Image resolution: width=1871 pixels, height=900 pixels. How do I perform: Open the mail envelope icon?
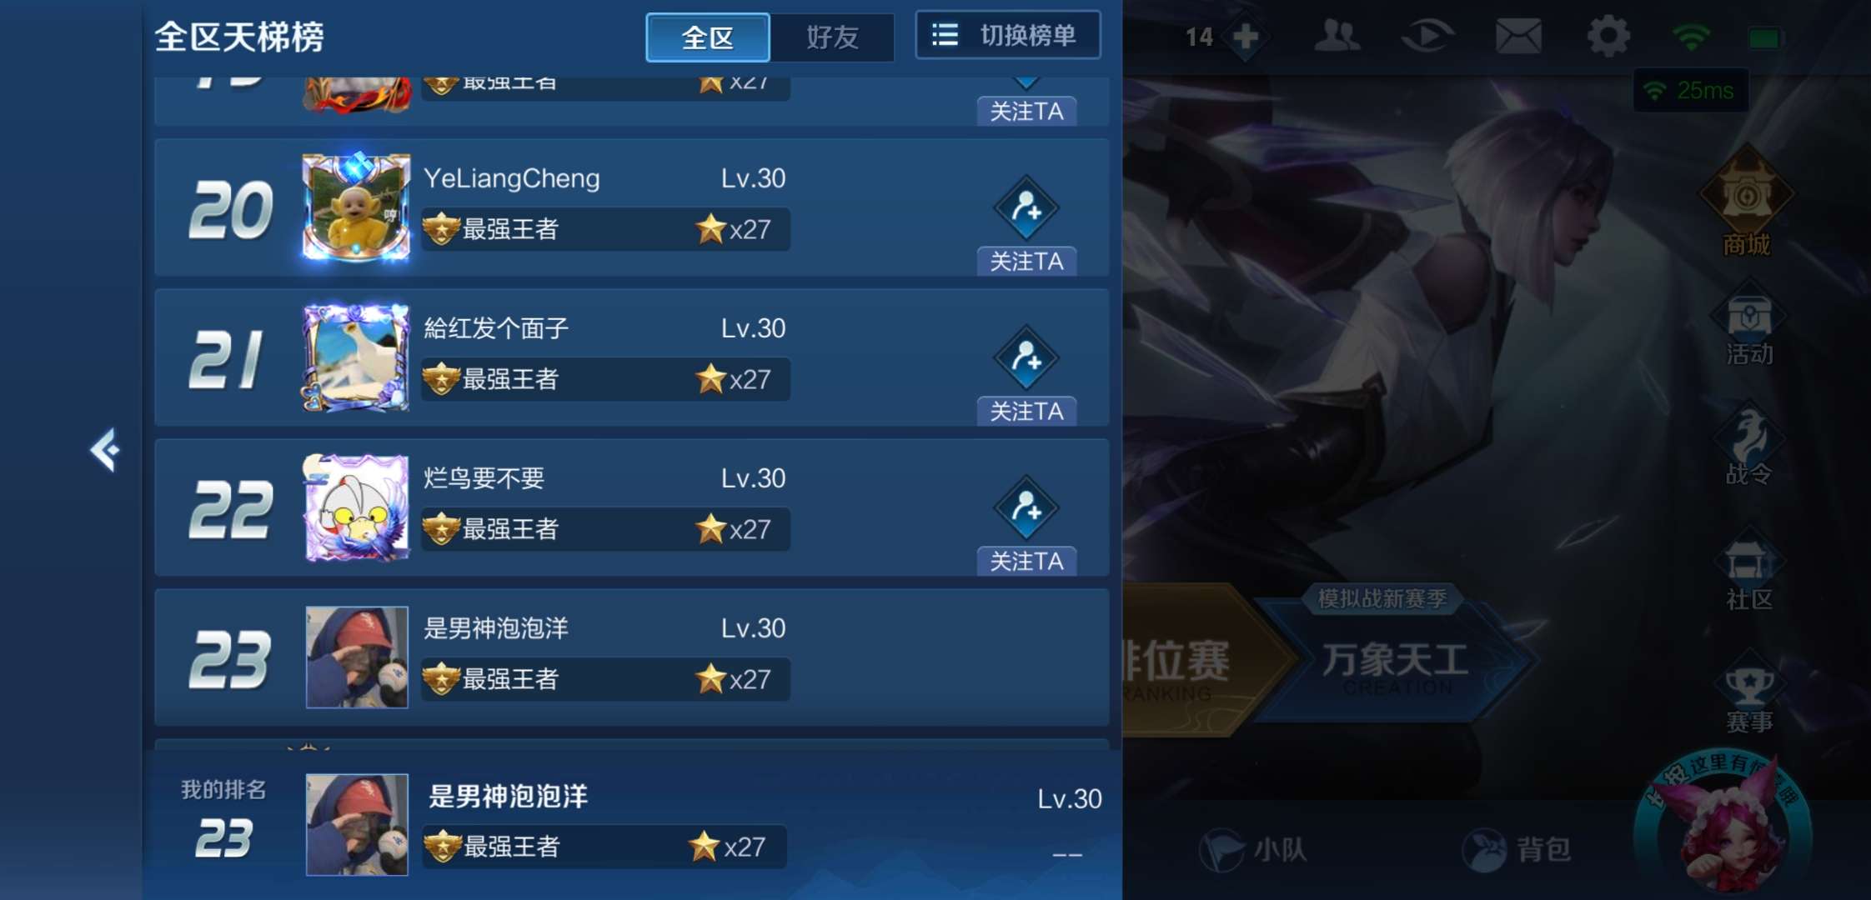pos(1518,37)
